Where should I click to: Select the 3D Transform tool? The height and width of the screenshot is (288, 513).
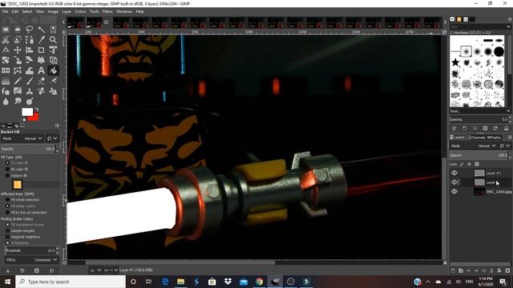point(53,60)
